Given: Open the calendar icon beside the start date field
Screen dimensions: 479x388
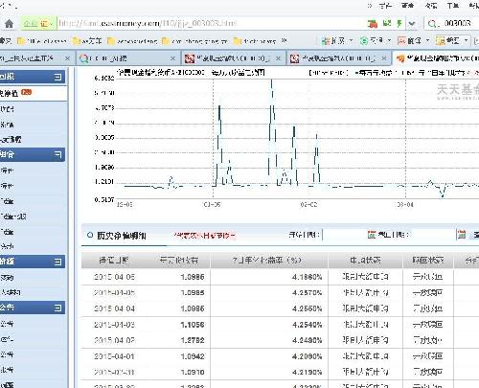Looking at the screenshot, I should 372,235.
